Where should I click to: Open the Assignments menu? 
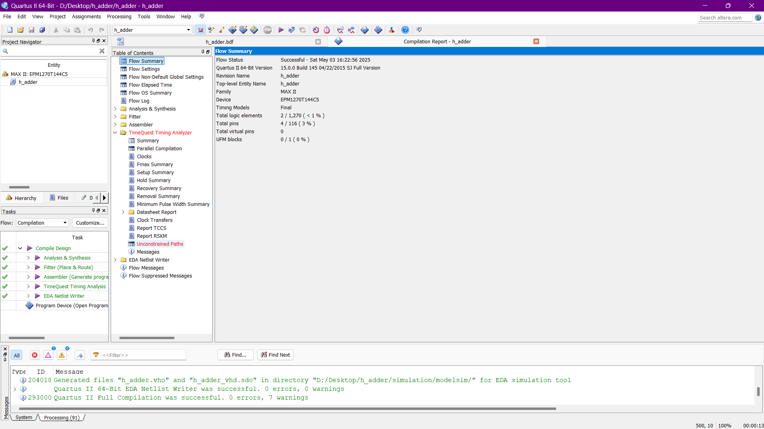click(x=86, y=16)
